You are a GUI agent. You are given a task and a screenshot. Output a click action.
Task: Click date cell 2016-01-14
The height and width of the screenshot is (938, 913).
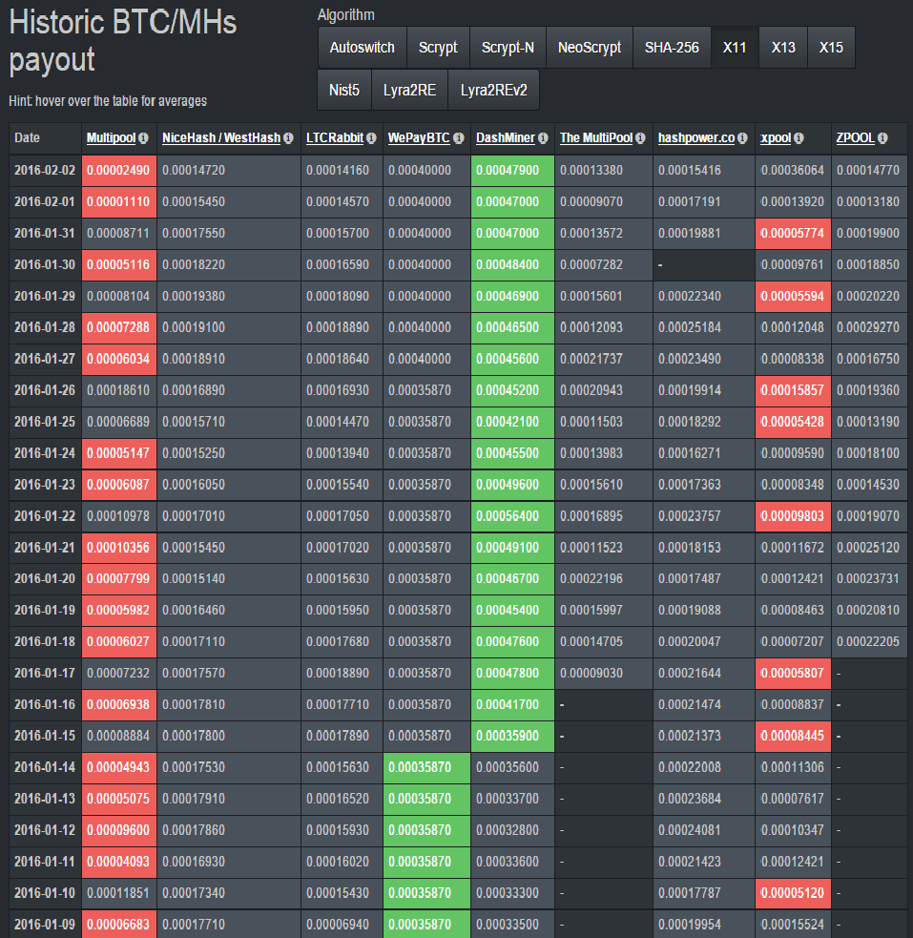[x=45, y=767]
